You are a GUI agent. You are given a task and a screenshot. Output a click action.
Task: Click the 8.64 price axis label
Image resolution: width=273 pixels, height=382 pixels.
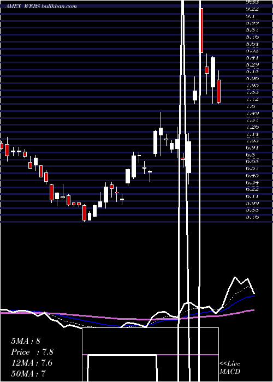[252, 44]
